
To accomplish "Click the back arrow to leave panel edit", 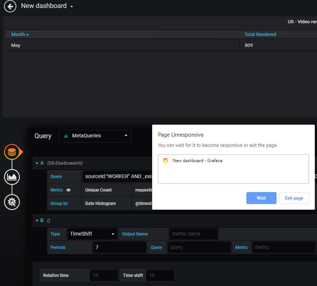I will coord(10,6).
